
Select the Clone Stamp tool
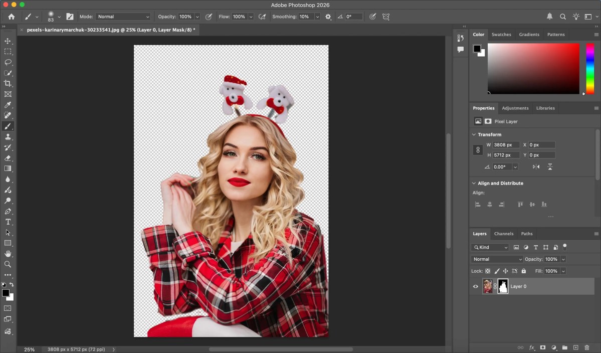[8, 136]
